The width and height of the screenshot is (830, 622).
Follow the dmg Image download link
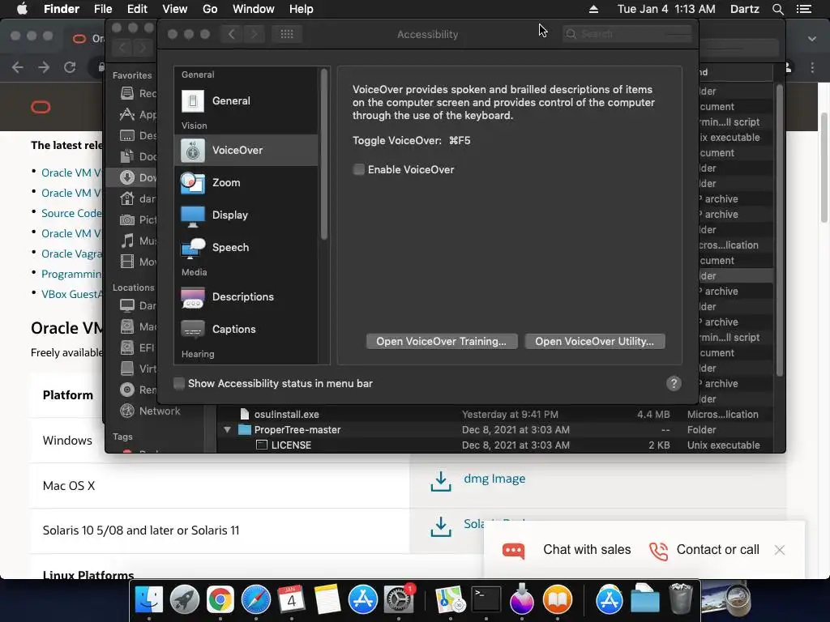(x=494, y=479)
